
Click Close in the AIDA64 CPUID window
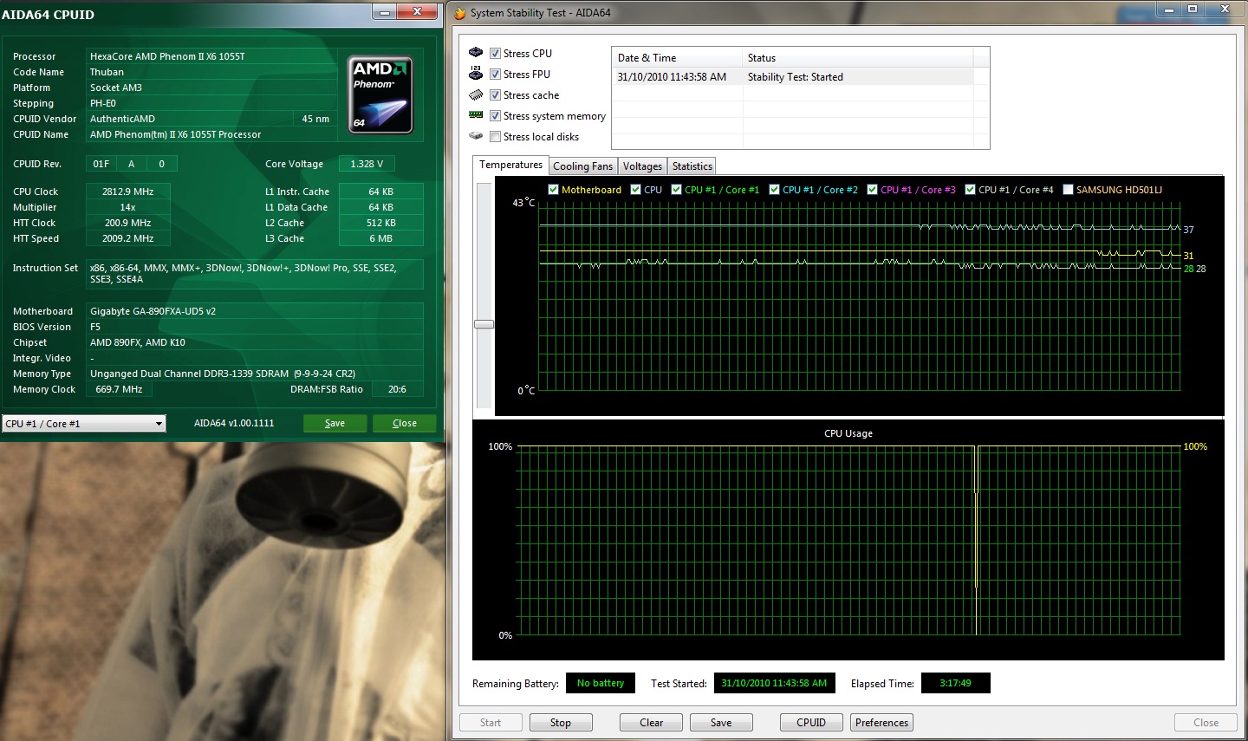click(404, 423)
